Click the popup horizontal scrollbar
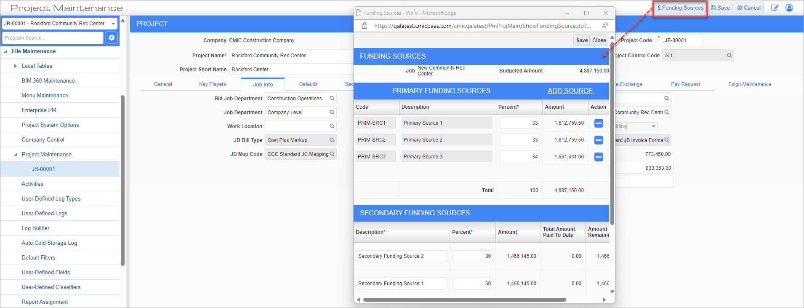Image resolution: width=804 pixels, height=308 pixels. point(464,300)
